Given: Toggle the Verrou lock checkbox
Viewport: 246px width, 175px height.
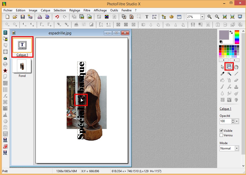Looking at the screenshot, I should [x=221, y=135].
